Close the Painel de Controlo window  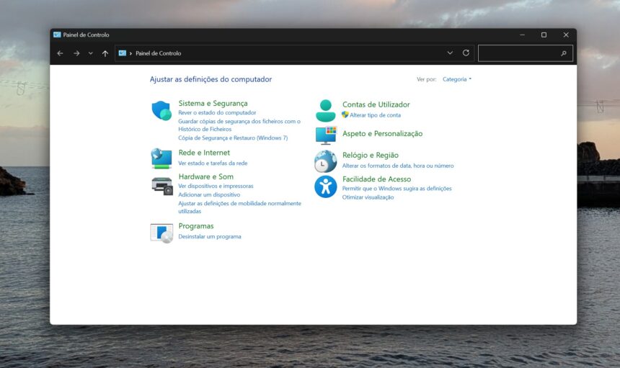pyautogui.click(x=566, y=35)
